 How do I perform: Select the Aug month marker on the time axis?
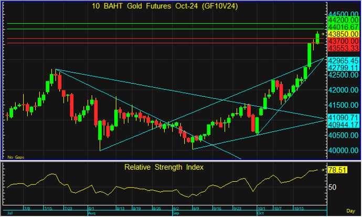92,214
